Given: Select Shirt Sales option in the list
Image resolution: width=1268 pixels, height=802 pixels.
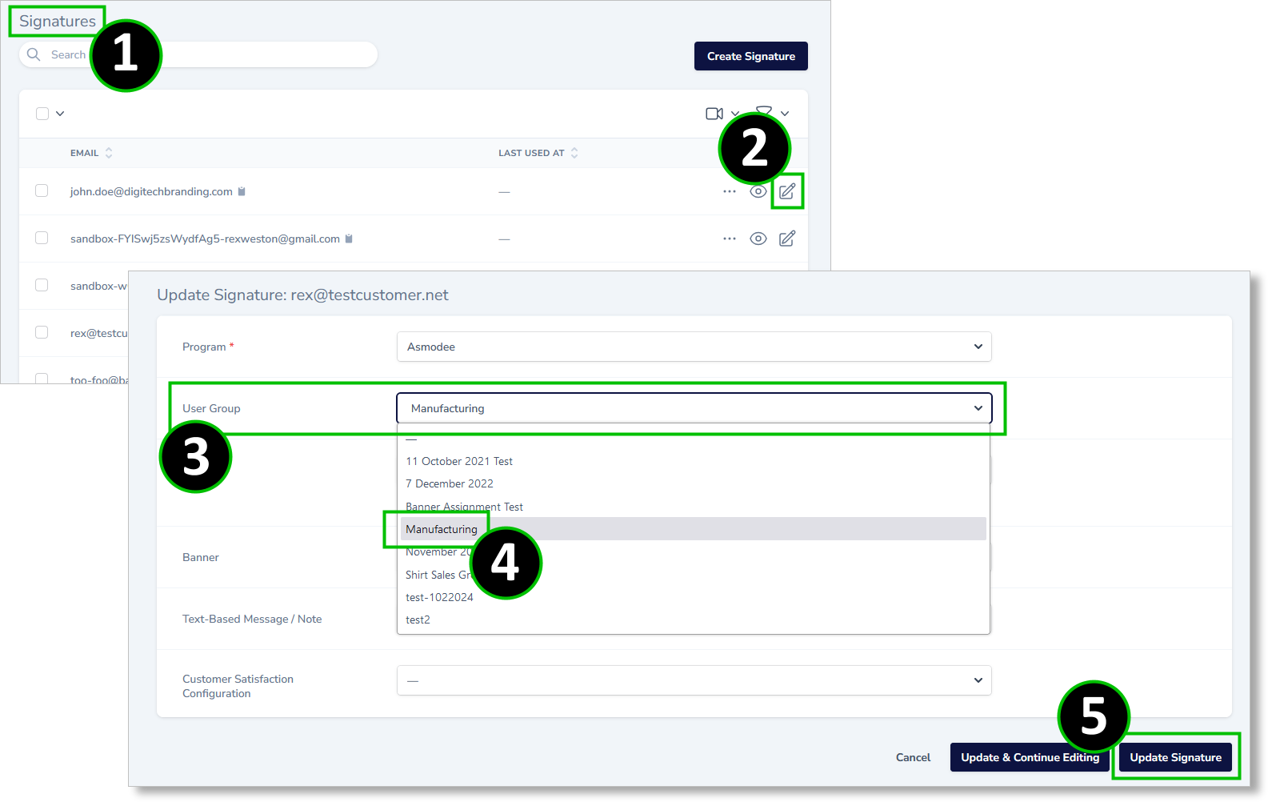Looking at the screenshot, I should click(694, 575).
